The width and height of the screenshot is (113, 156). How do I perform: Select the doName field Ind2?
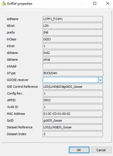click(73, 53)
